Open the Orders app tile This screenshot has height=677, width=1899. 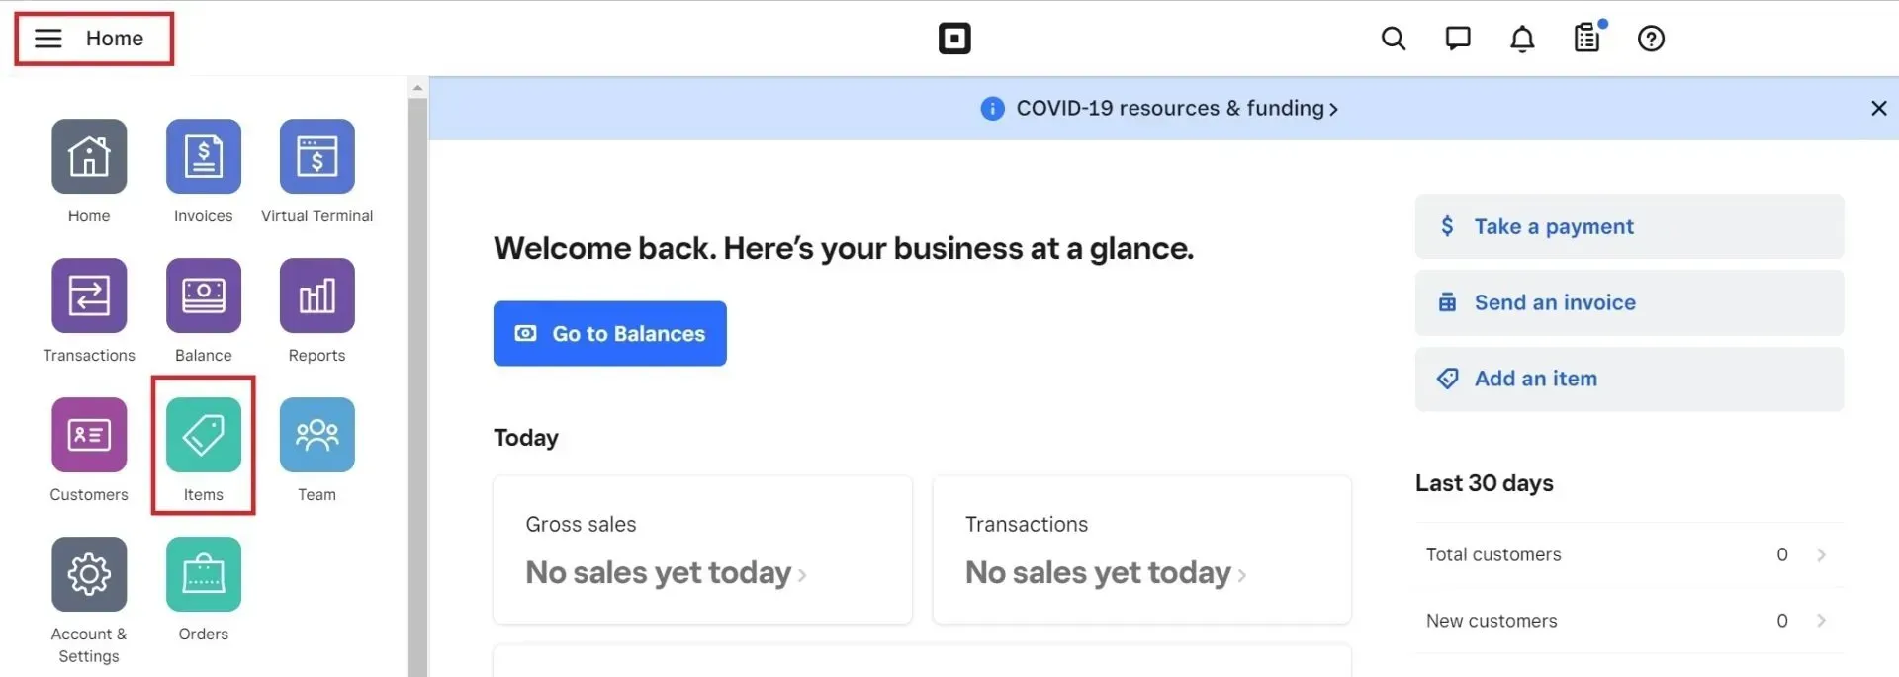204,574
